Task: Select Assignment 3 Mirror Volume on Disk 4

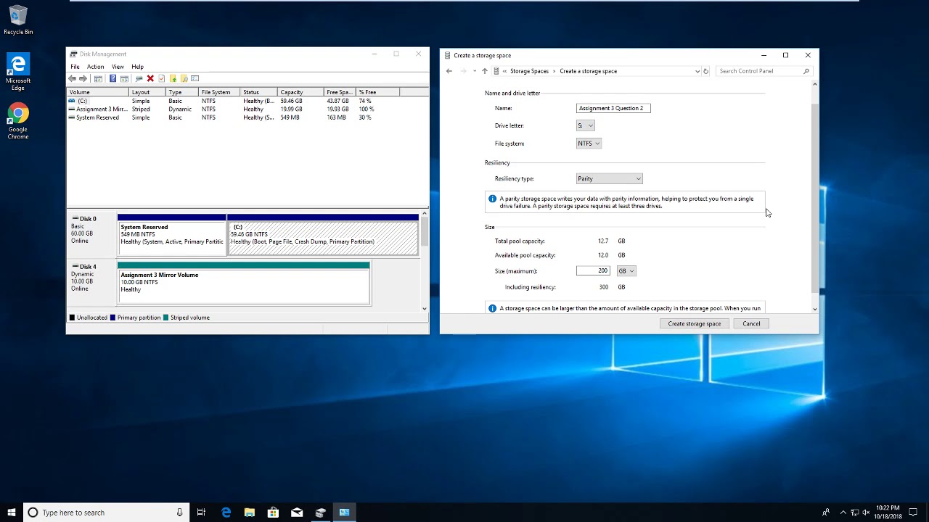Action: point(244,283)
